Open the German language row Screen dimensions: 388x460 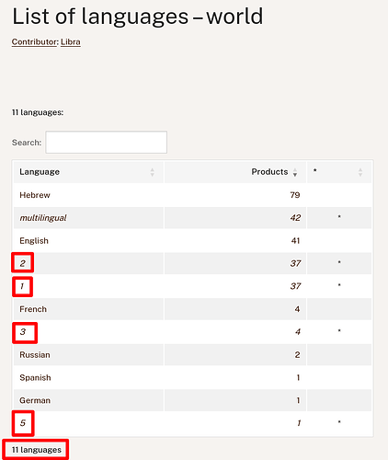coord(35,400)
